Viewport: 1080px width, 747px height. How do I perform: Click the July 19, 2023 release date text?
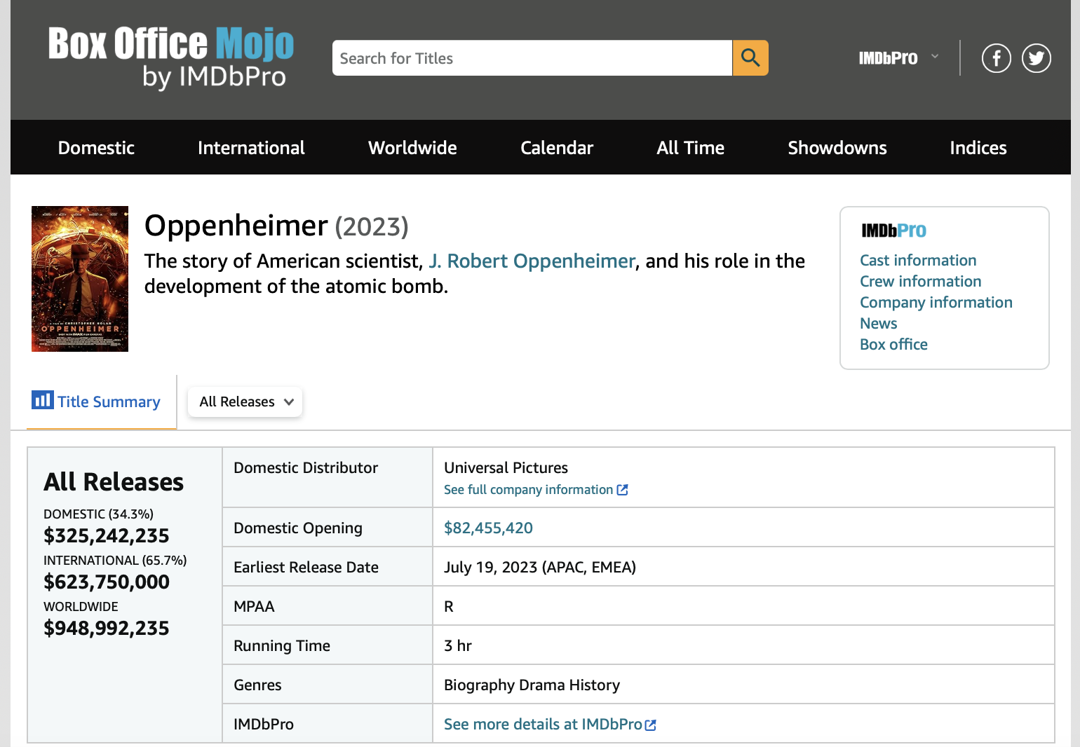pyautogui.click(x=540, y=567)
